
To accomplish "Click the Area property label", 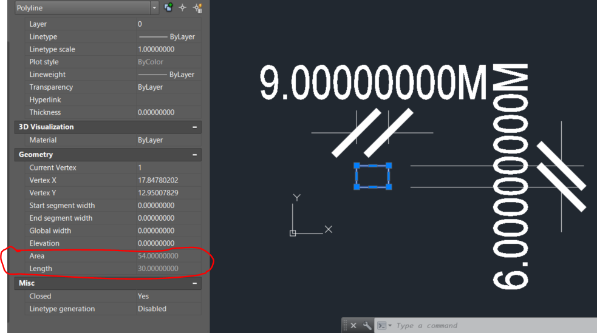I will pyautogui.click(x=36, y=256).
